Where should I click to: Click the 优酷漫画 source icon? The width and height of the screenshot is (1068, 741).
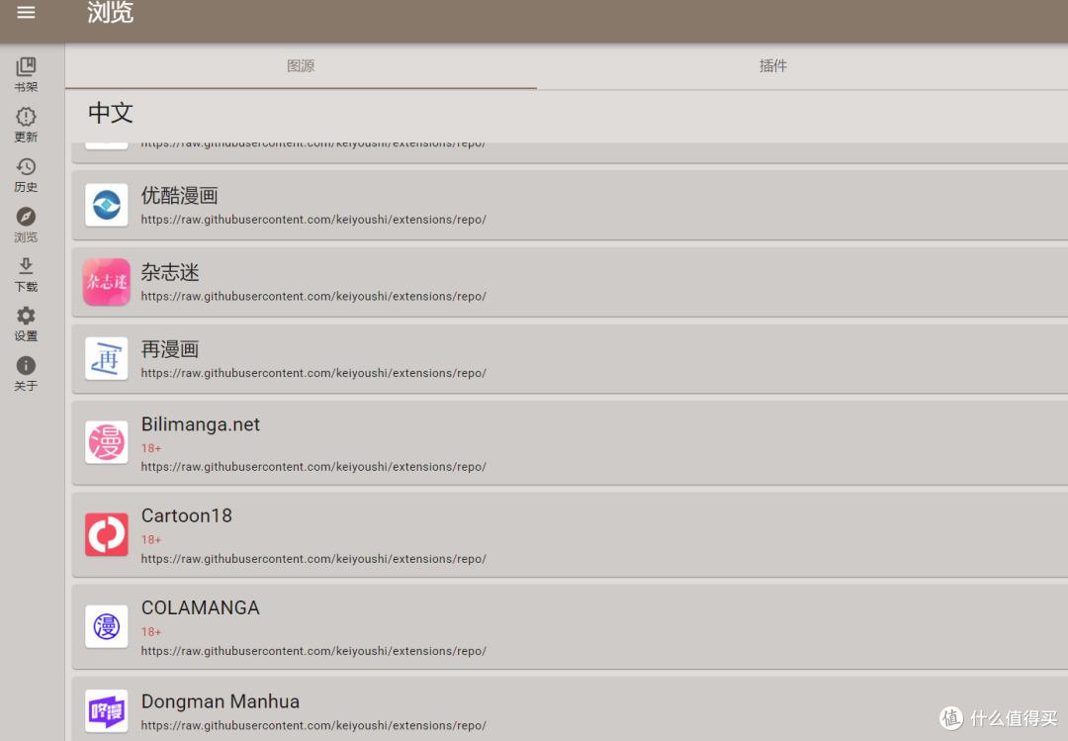click(106, 205)
